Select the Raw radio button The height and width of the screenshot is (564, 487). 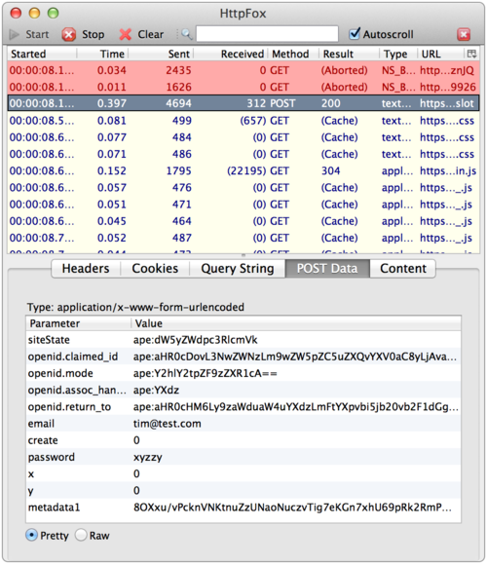81,535
